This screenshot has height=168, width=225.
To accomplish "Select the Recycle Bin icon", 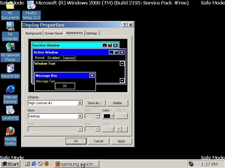I will point(10,71).
